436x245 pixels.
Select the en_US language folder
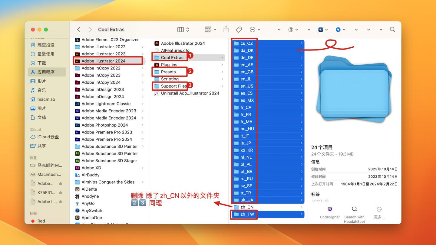click(x=268, y=86)
